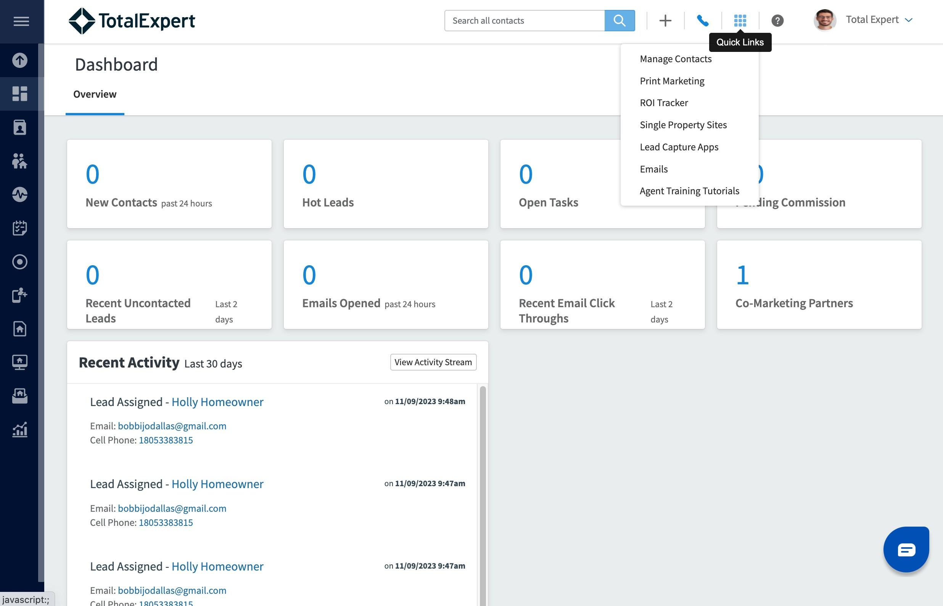Choose ROI Tracker in Quick Links menu
This screenshot has height=606, width=943.
point(663,103)
